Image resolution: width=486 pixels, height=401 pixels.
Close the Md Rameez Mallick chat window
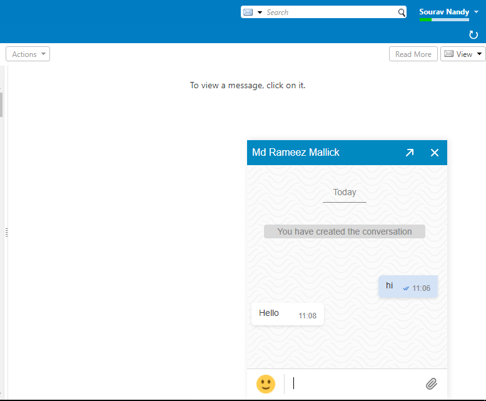pos(435,153)
